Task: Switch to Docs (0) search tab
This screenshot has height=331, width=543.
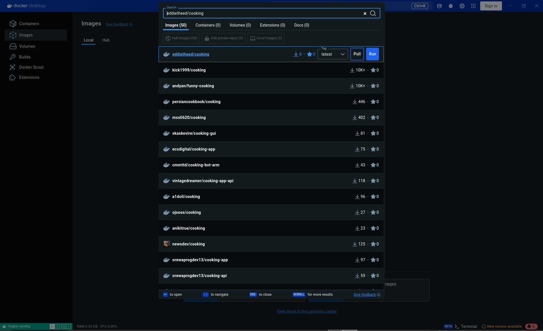Action: 302,25
